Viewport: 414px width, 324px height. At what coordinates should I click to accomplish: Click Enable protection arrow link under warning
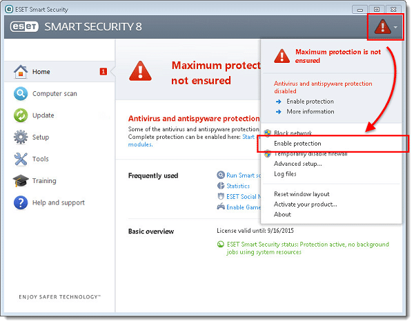(310, 102)
